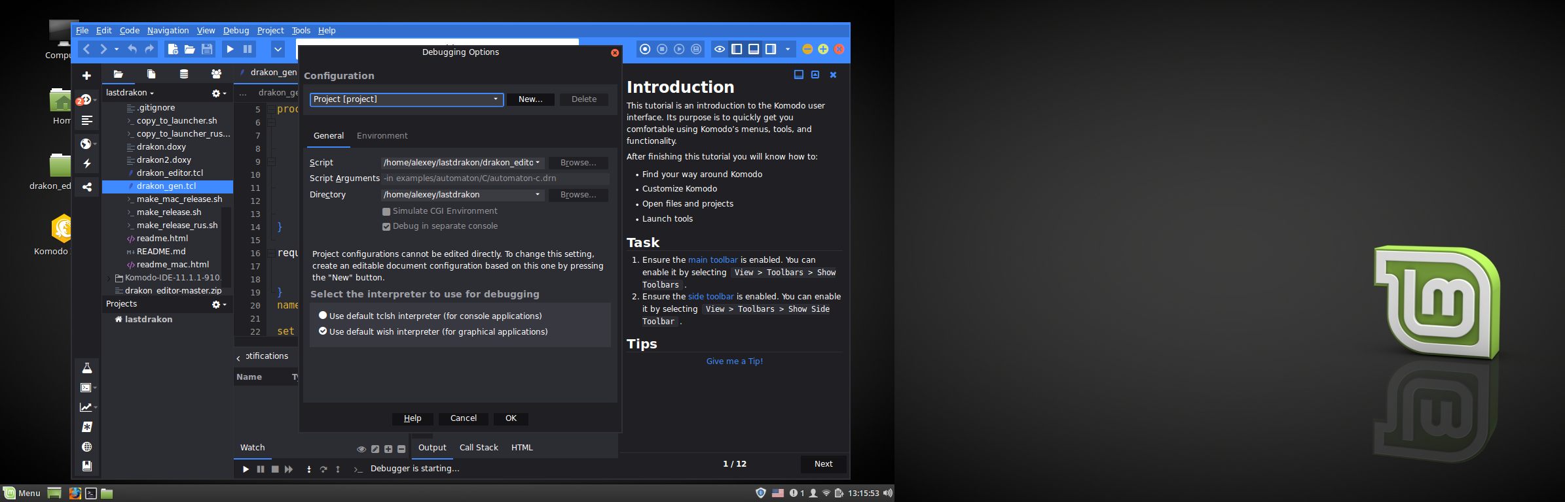The width and height of the screenshot is (1565, 502).
Task: Open a file with the folder toolbar icon
Action: click(x=190, y=49)
